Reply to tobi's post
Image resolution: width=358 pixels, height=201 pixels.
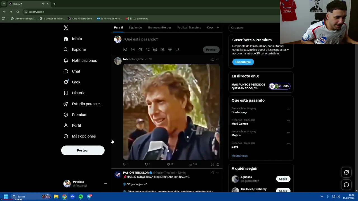pos(126,164)
